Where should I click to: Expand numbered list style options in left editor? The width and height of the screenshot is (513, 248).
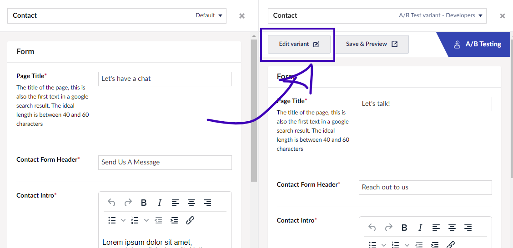tap(146, 220)
